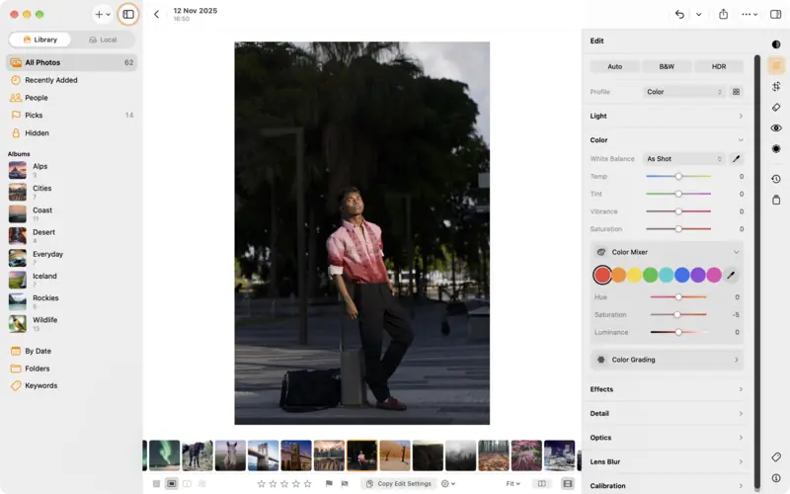Screen dimensions: 790x494
Task: Flag photo as a pick
Action: (x=329, y=484)
